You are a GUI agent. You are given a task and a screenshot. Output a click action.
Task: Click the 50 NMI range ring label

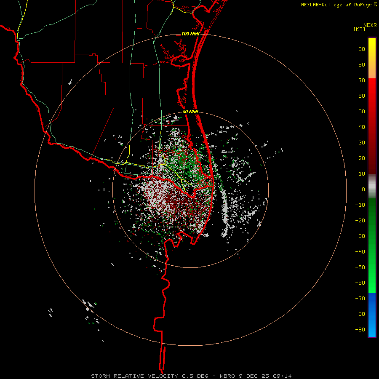pyautogui.click(x=190, y=112)
